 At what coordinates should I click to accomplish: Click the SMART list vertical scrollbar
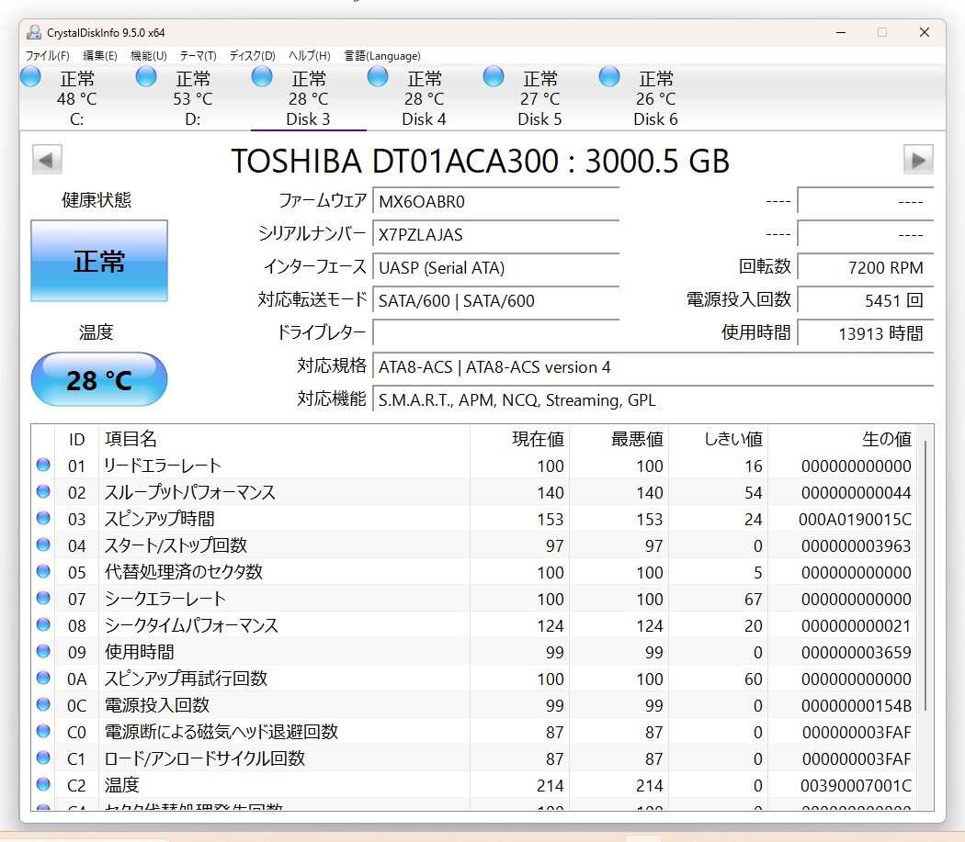coord(925,575)
